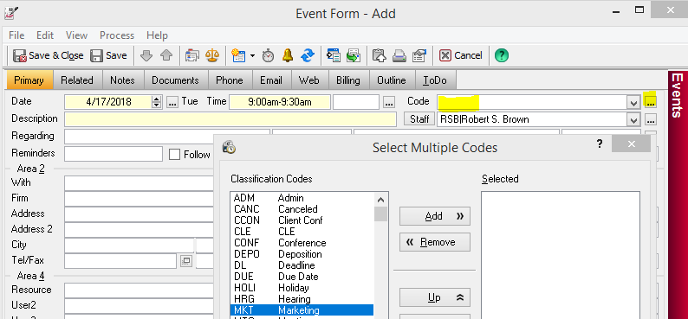The width and height of the screenshot is (688, 319).
Task: Click the Reminders input field
Action: (x=114, y=154)
